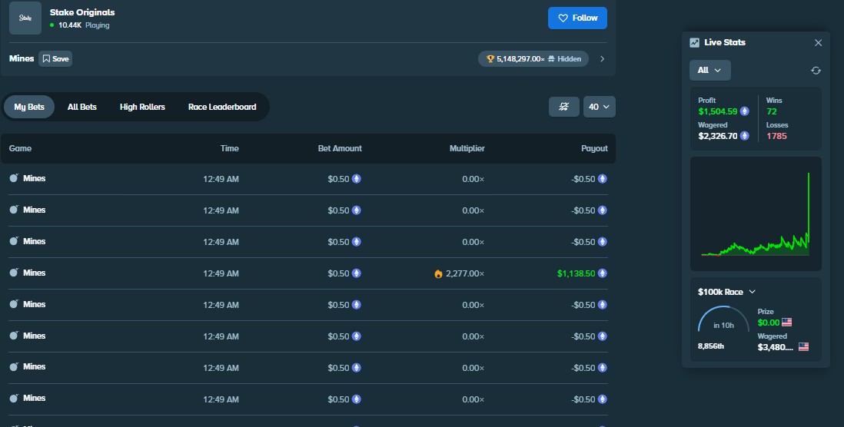The image size is (844, 427).
Task: Open the $100k Race dropdown
Action: pos(726,292)
